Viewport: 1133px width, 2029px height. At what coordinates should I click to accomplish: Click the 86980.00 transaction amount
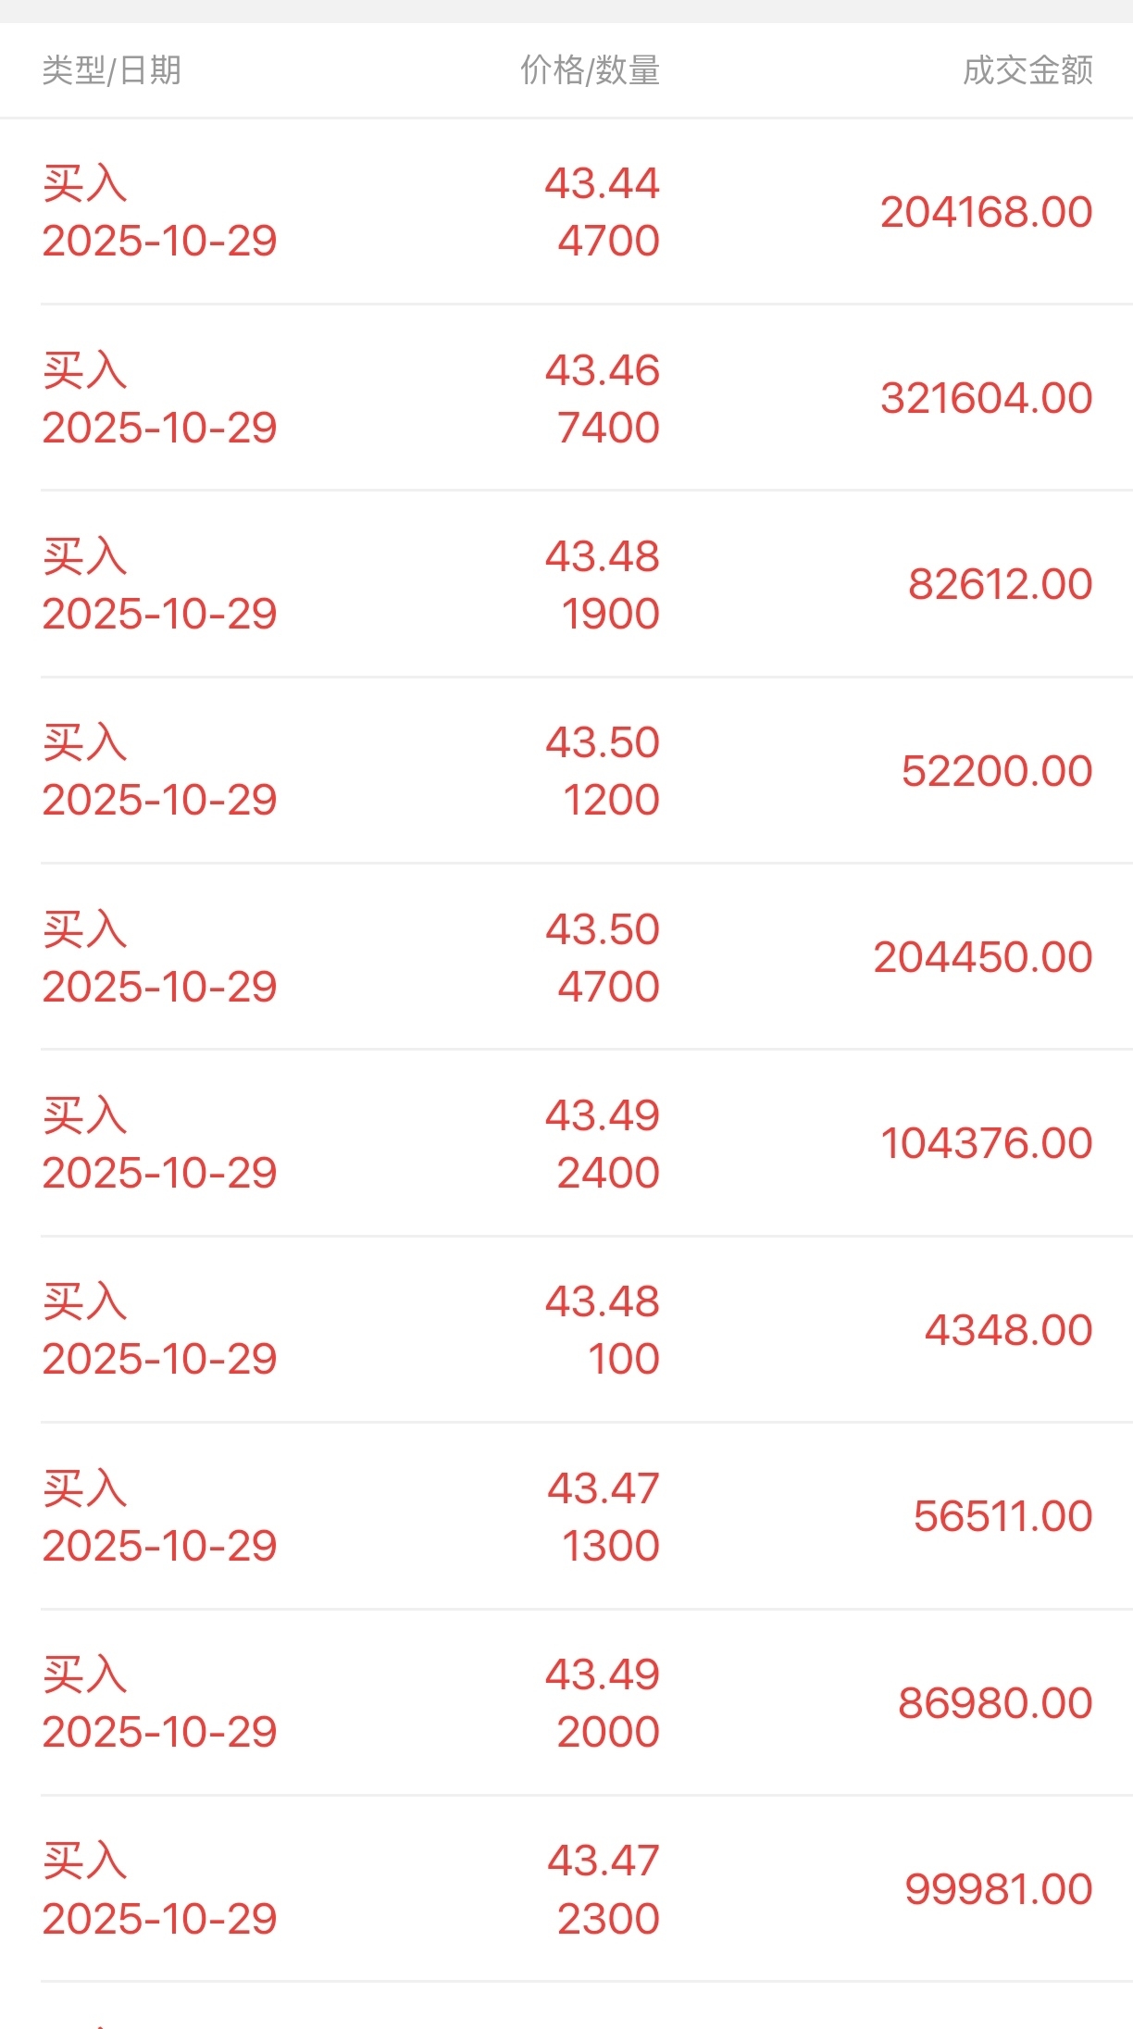995,1703
